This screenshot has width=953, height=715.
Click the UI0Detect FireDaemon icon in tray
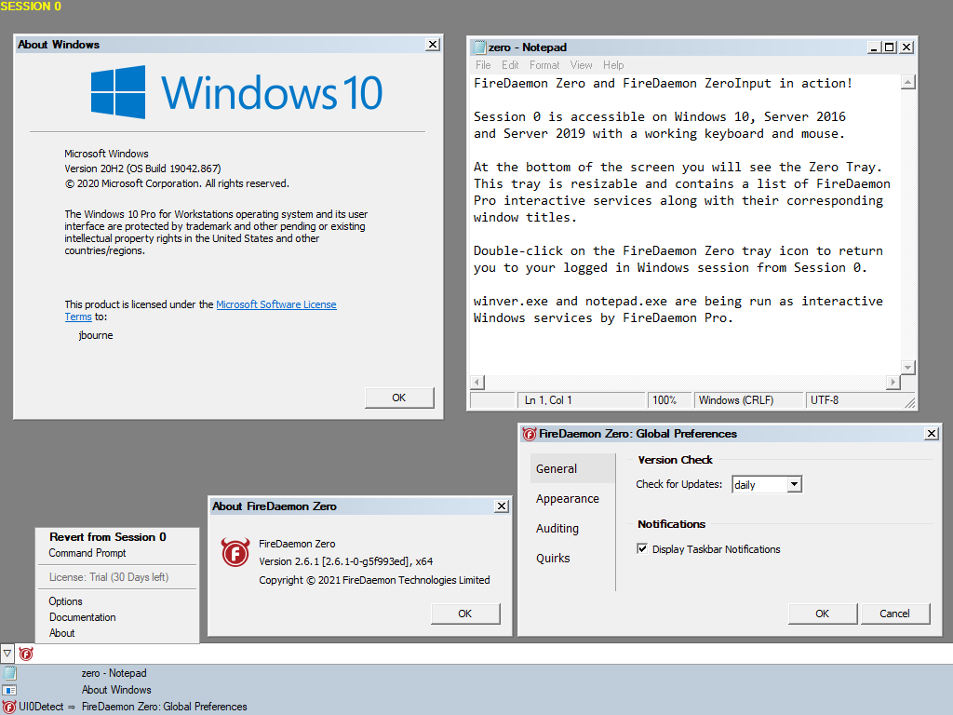coord(9,707)
